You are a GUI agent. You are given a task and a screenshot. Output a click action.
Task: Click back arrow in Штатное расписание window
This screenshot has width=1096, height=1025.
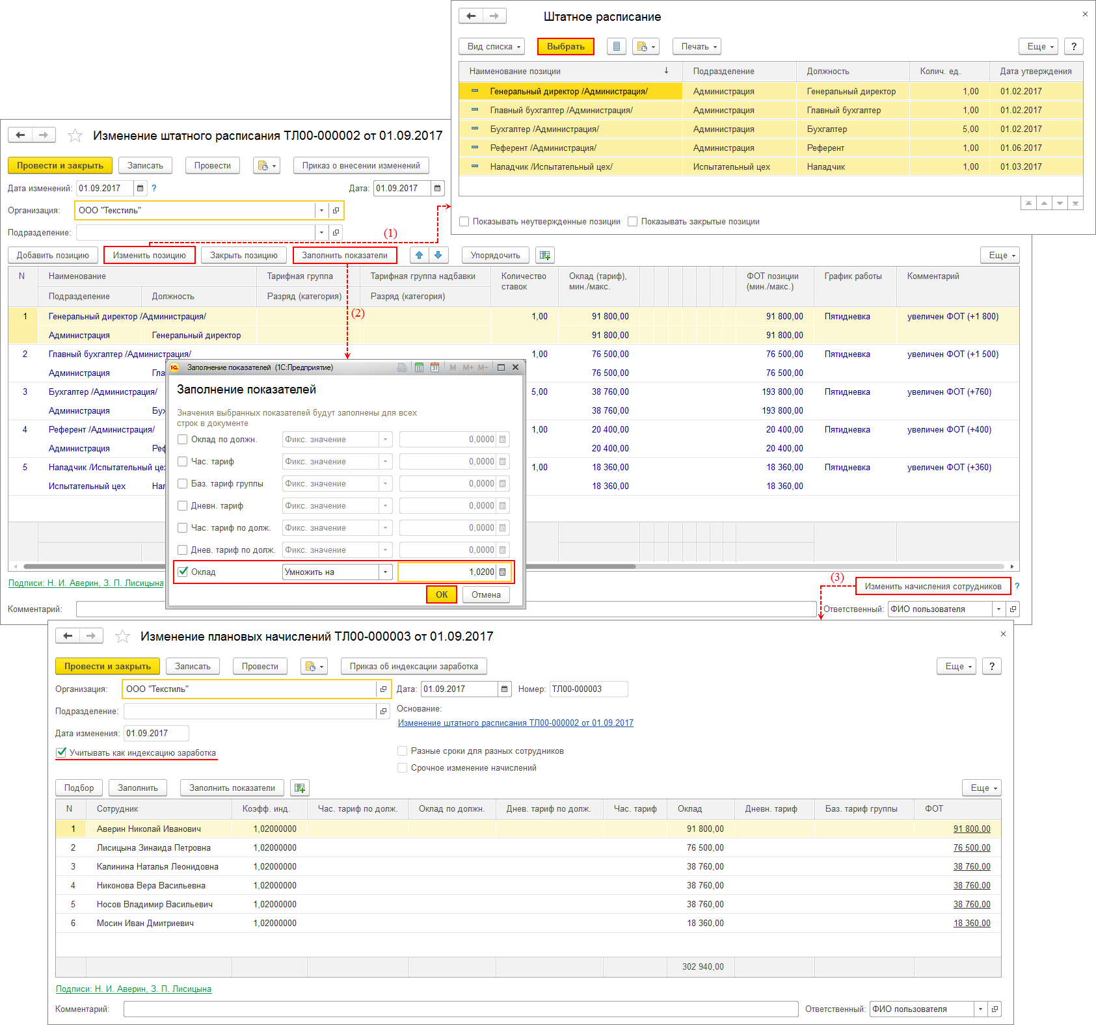[x=471, y=16]
